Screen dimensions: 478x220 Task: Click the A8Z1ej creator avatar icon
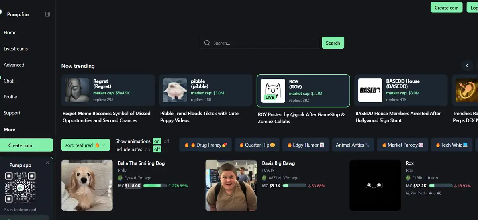click(x=264, y=178)
